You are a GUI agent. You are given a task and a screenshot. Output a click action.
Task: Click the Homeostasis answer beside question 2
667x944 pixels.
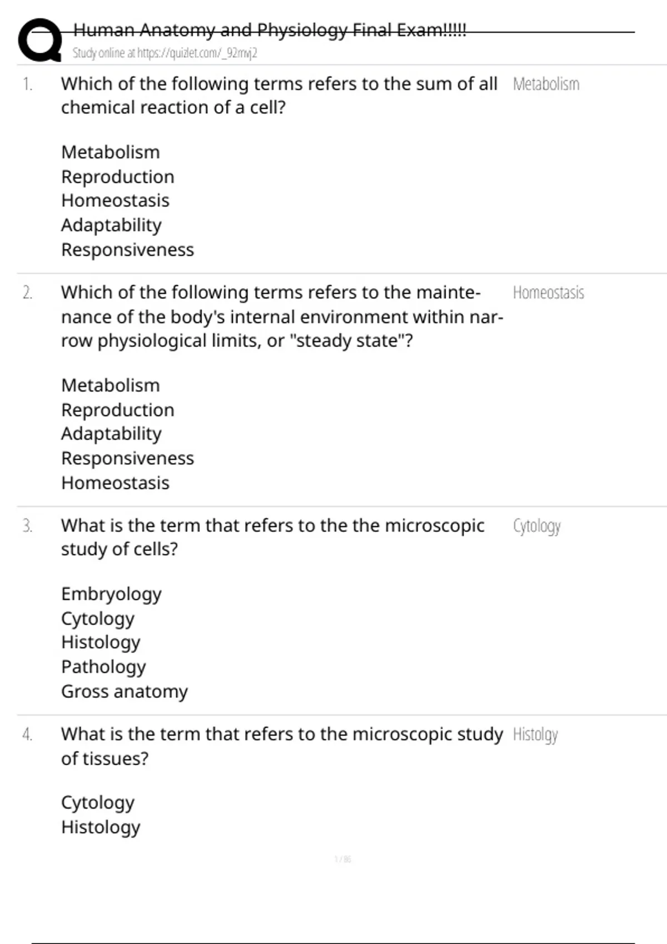548,293
